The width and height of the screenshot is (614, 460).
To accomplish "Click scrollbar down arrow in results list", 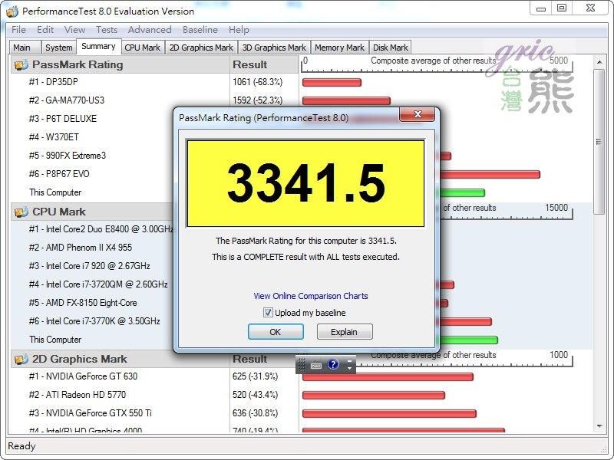I will coord(599,426).
